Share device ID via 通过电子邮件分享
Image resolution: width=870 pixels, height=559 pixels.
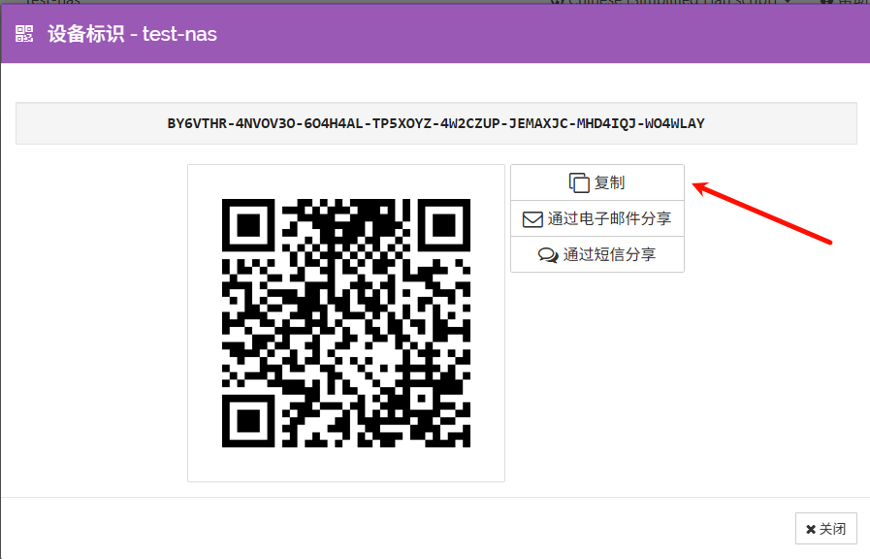(x=608, y=219)
